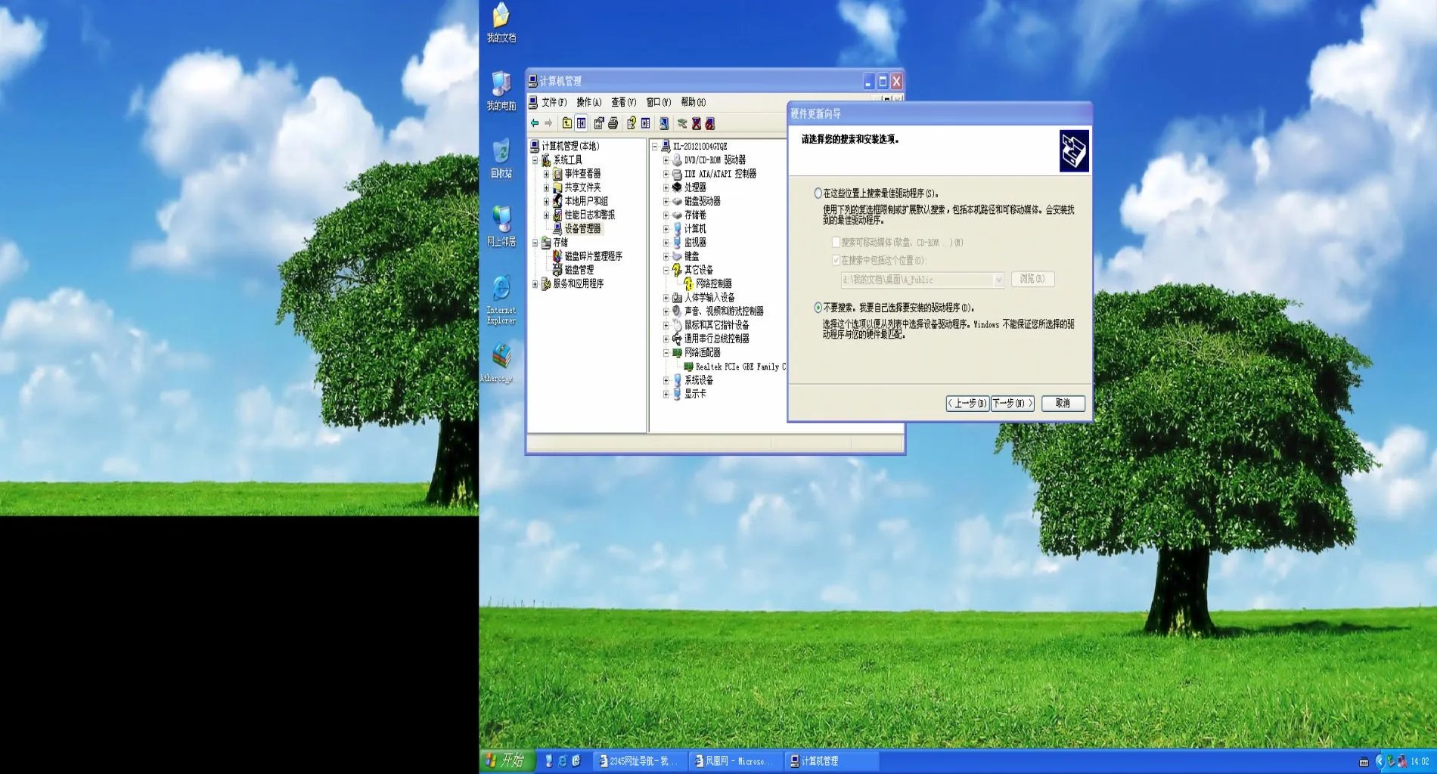Expand IDE ATA/ATAPI 控制器 node
This screenshot has width=1437, height=774.
click(666, 174)
